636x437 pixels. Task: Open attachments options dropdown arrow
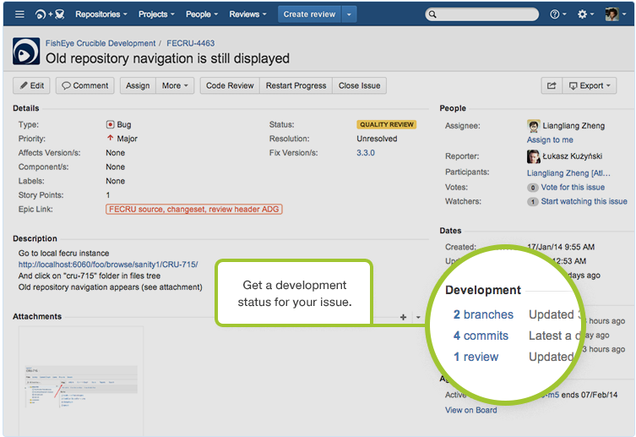418,317
